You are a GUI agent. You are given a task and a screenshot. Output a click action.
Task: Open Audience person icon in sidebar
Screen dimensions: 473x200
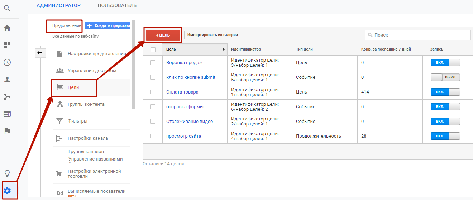pos(7,80)
